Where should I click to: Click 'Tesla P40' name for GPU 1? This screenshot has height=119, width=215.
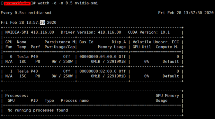[27, 72]
